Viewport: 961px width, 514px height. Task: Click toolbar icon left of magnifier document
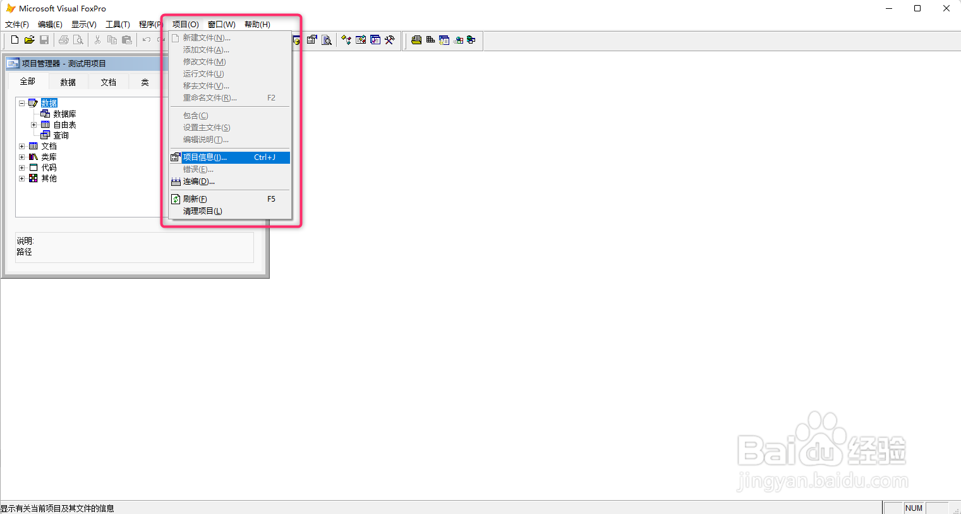click(x=312, y=40)
